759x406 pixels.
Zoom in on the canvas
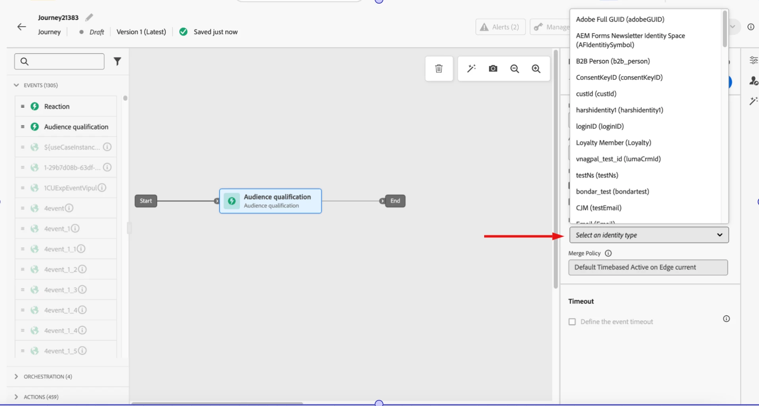[536, 69]
